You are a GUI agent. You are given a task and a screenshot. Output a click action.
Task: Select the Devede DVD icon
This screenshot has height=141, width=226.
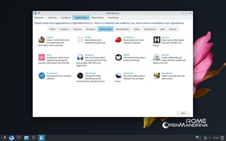point(157,57)
